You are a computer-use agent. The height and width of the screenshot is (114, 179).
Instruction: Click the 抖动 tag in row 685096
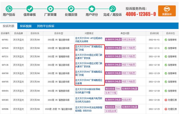pos(118,107)
